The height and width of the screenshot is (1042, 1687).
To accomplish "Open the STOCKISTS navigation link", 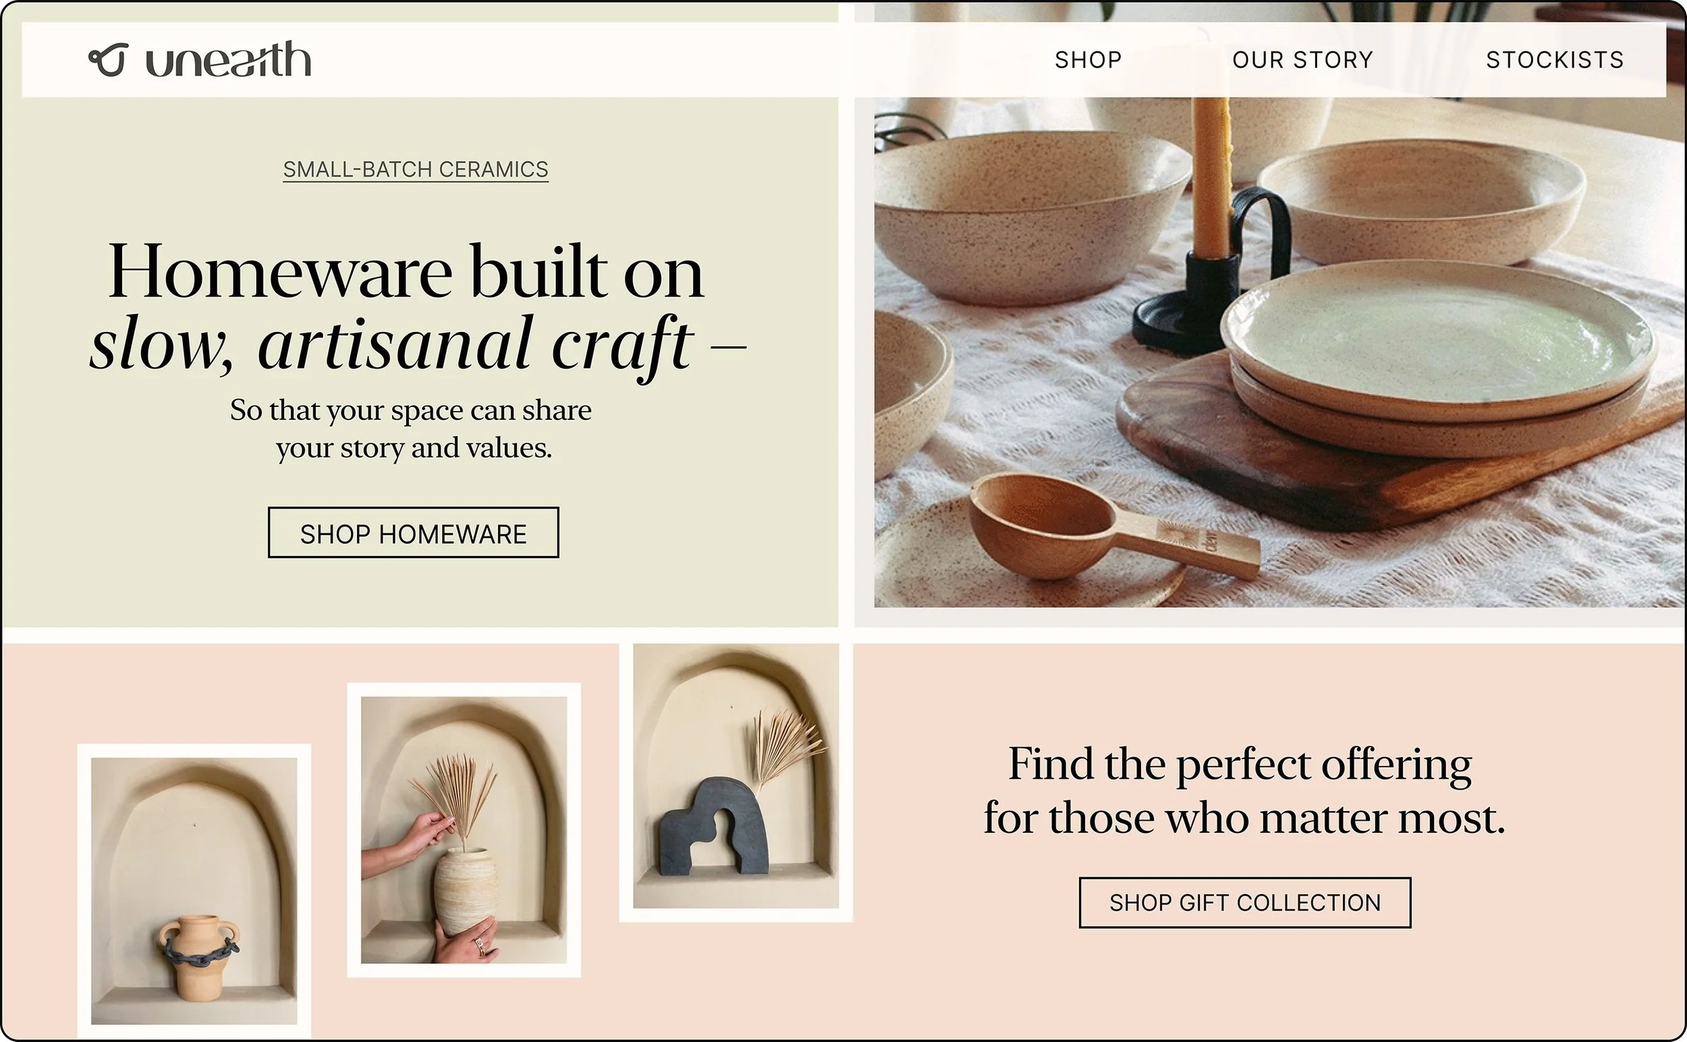I will click(x=1555, y=60).
